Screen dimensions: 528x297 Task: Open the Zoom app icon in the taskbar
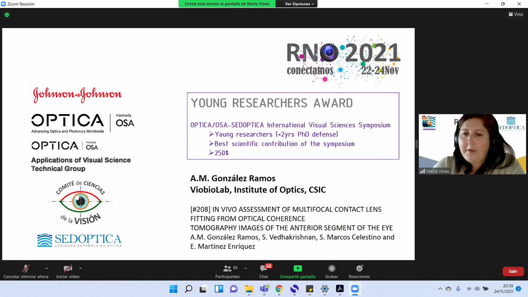click(355, 289)
